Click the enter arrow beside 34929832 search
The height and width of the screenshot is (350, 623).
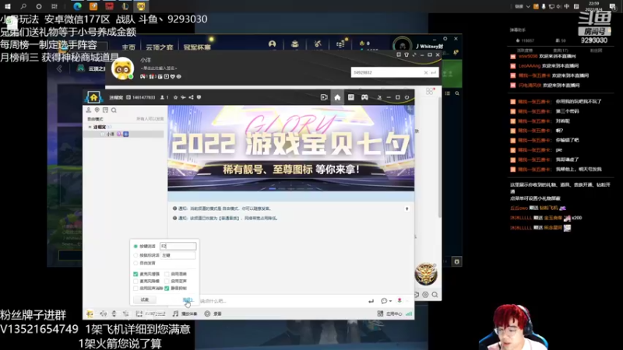click(x=434, y=72)
